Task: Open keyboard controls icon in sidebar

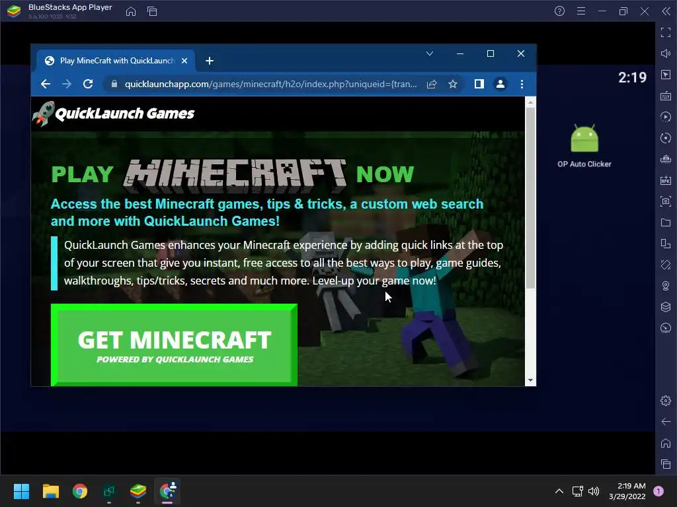Action: tap(666, 96)
